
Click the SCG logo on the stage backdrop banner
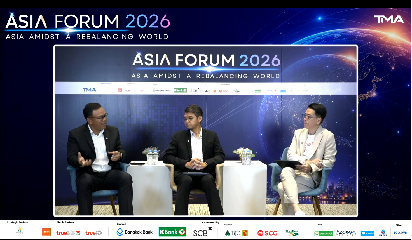(224, 91)
